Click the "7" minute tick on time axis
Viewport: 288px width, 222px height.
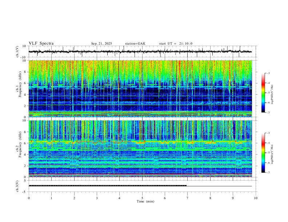pos(188,198)
